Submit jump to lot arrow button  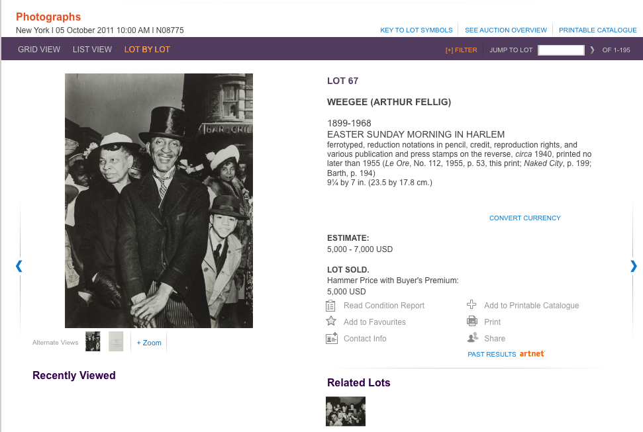click(593, 50)
